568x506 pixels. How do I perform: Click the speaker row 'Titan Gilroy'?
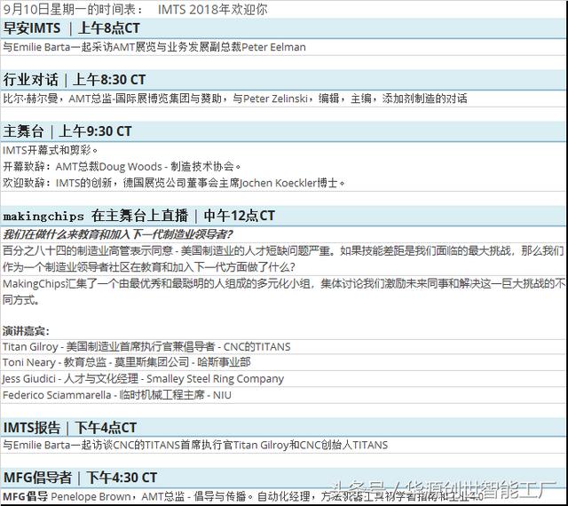146,346
